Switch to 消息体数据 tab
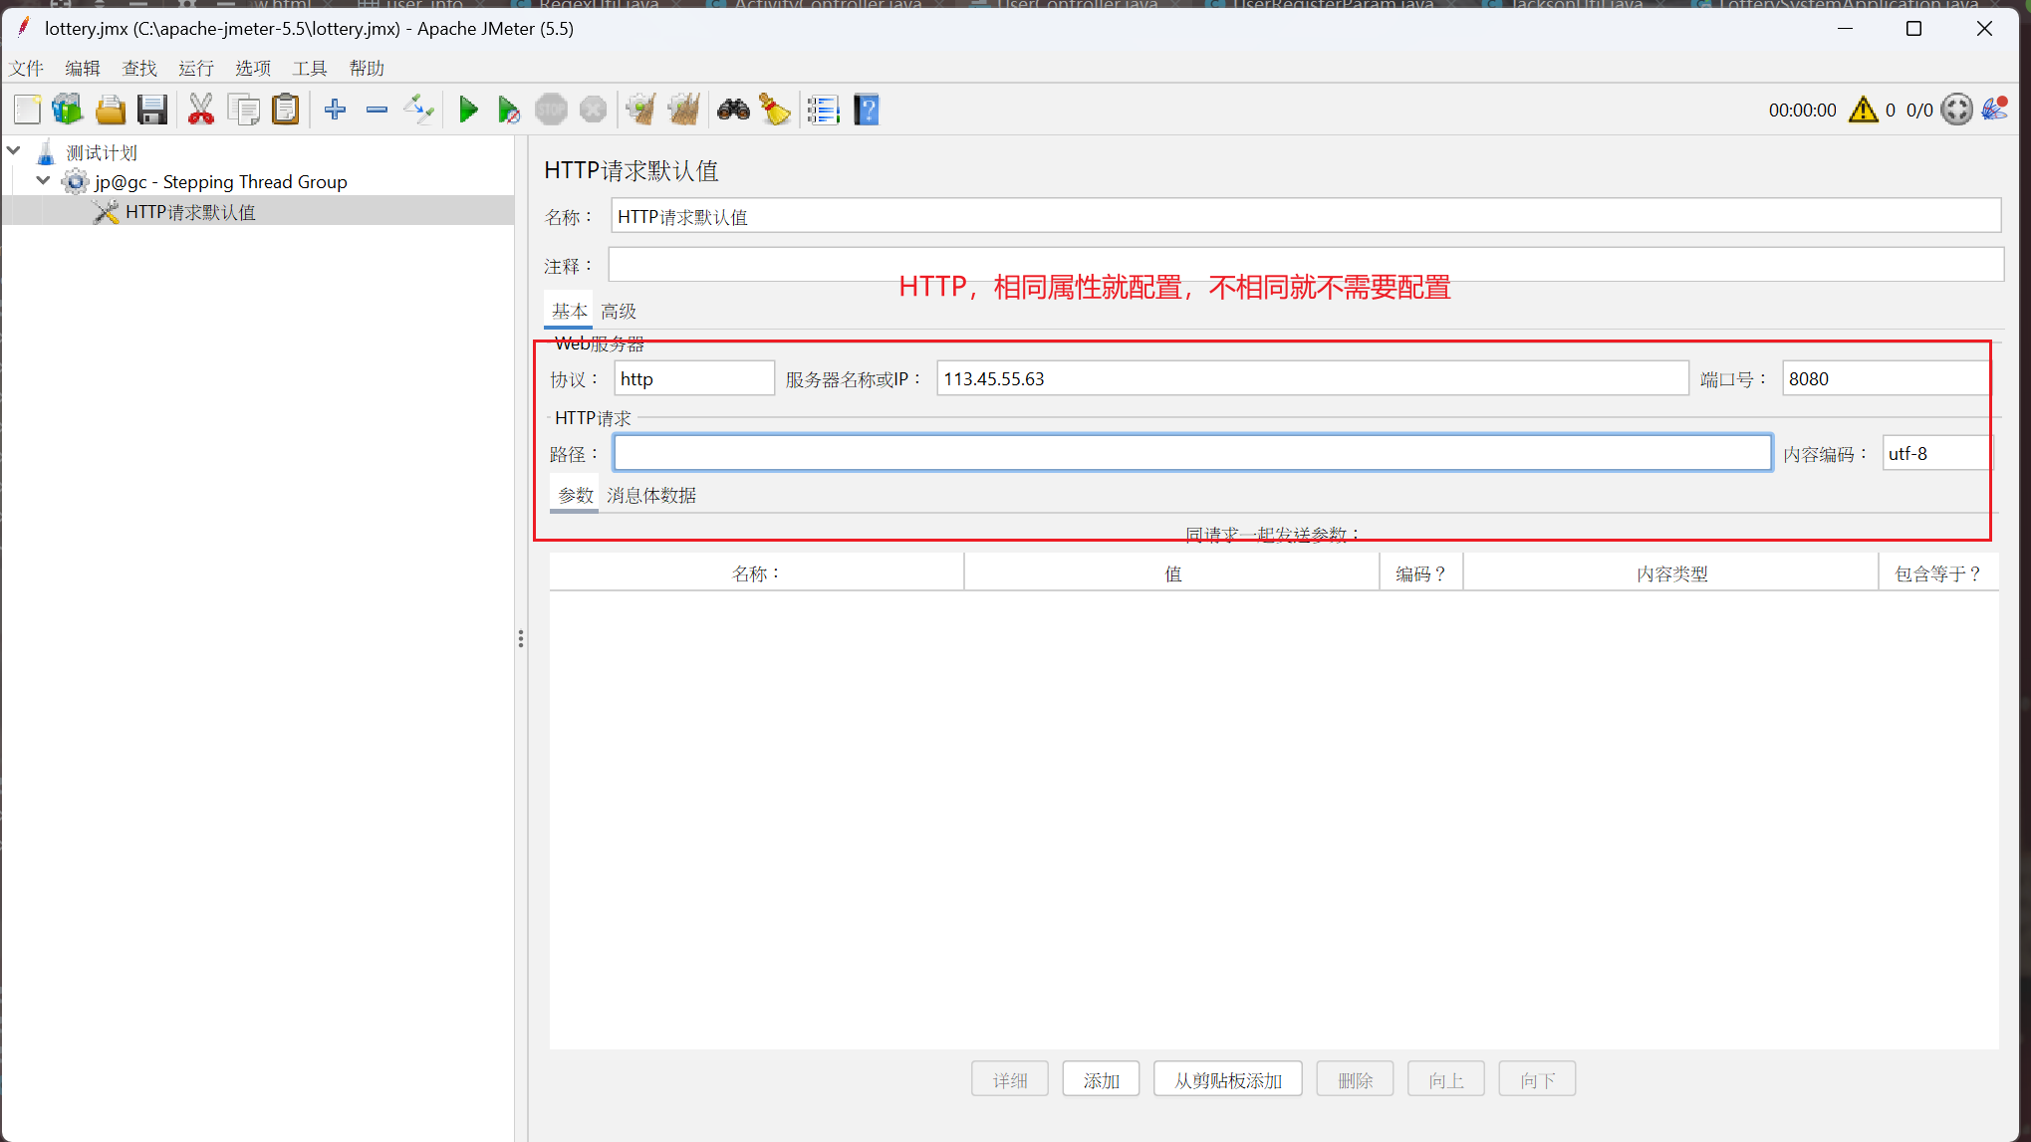Image resolution: width=2031 pixels, height=1142 pixels. pyautogui.click(x=651, y=495)
